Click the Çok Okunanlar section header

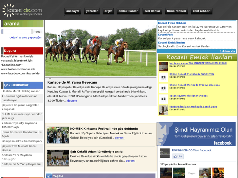coord(22,85)
